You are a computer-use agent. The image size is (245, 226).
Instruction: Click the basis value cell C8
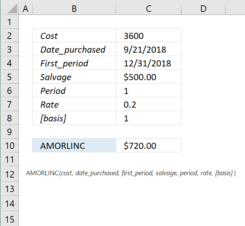pyautogui.click(x=149, y=118)
